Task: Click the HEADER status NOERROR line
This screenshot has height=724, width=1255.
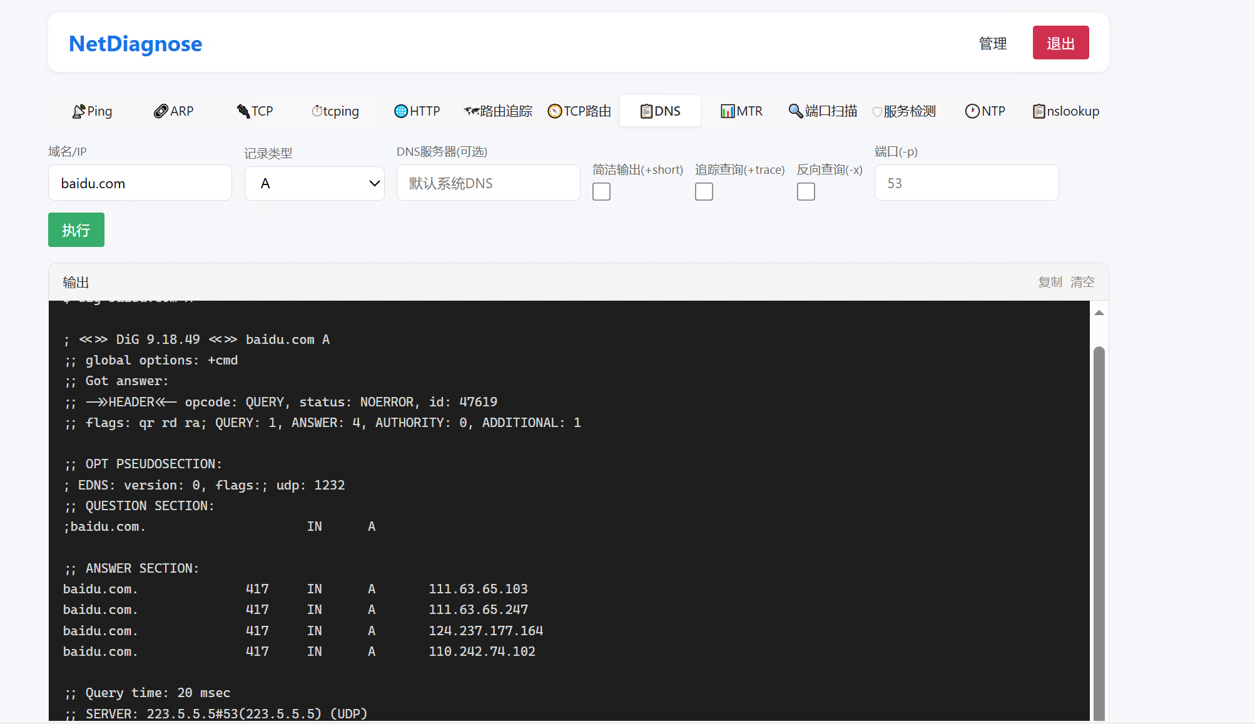Action: (281, 402)
